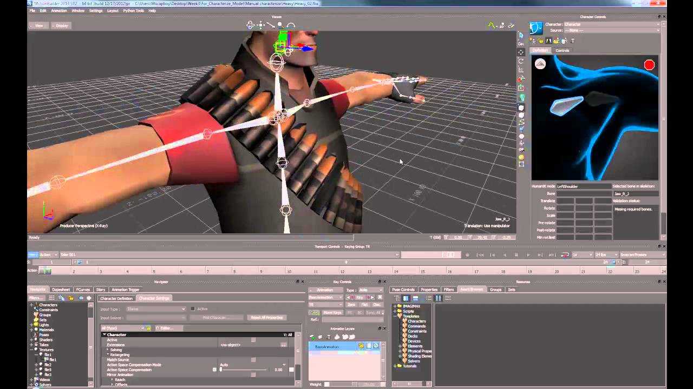Click the viewer Display button
693x389 pixels.
pos(61,25)
